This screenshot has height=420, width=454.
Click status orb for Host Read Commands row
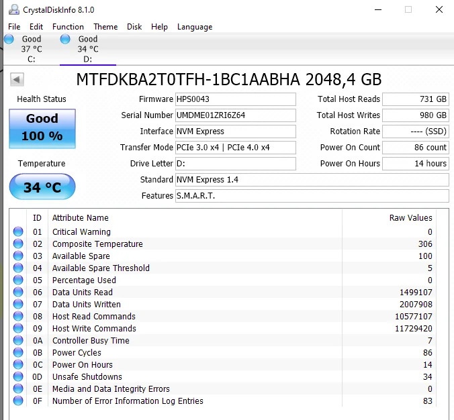(x=18, y=317)
